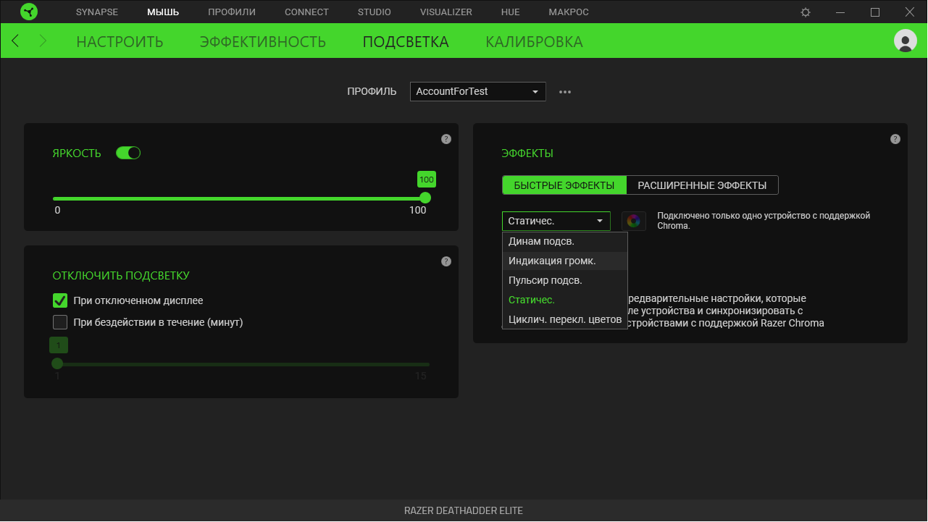
Task: Open profile options three-dot menu
Action: (x=565, y=92)
